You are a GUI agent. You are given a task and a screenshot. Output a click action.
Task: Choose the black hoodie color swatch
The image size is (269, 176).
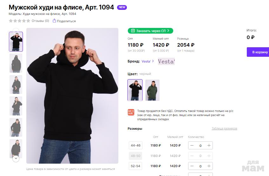(135, 90)
